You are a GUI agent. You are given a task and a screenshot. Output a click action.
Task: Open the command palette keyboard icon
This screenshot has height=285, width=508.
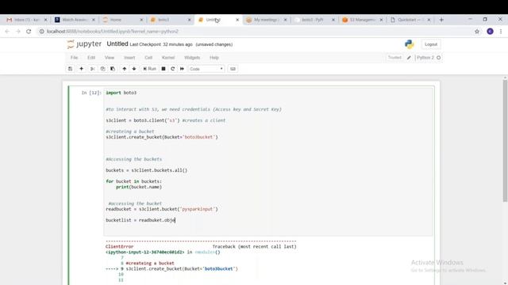click(233, 69)
